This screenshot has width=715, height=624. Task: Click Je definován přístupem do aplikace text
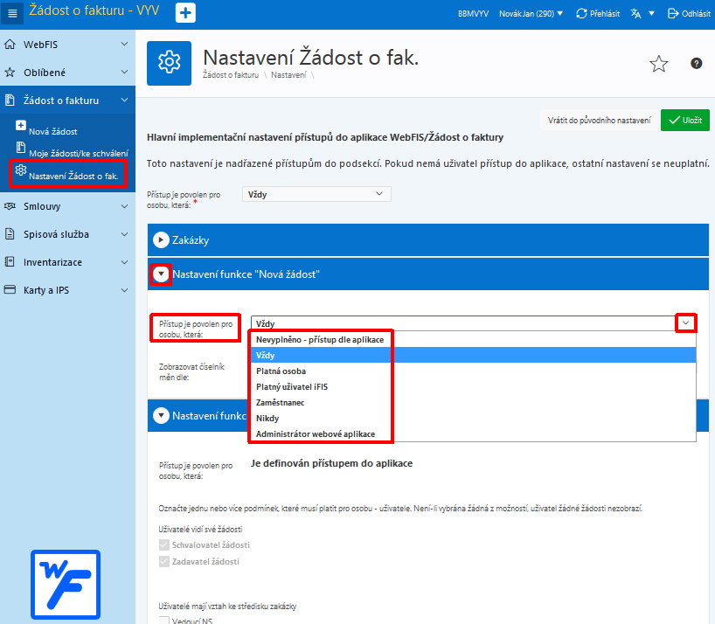(331, 463)
